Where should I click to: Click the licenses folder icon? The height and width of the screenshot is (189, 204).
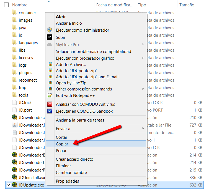[14, 57]
